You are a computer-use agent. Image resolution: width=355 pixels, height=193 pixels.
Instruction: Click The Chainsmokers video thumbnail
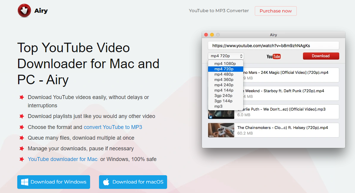pos(221,130)
